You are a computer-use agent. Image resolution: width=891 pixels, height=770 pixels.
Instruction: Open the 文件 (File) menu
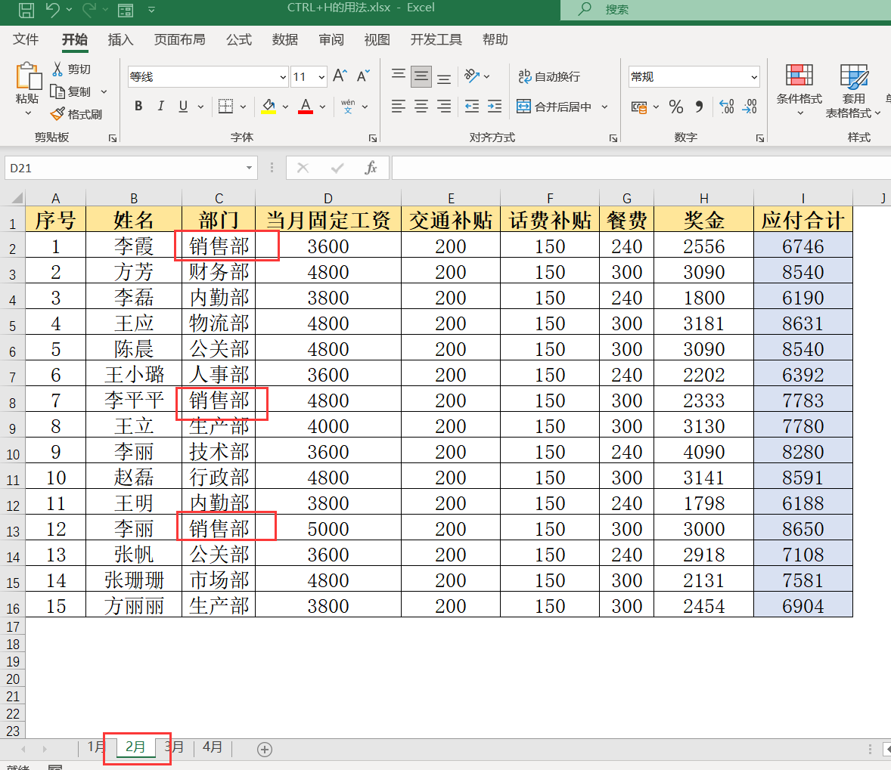tap(26, 39)
